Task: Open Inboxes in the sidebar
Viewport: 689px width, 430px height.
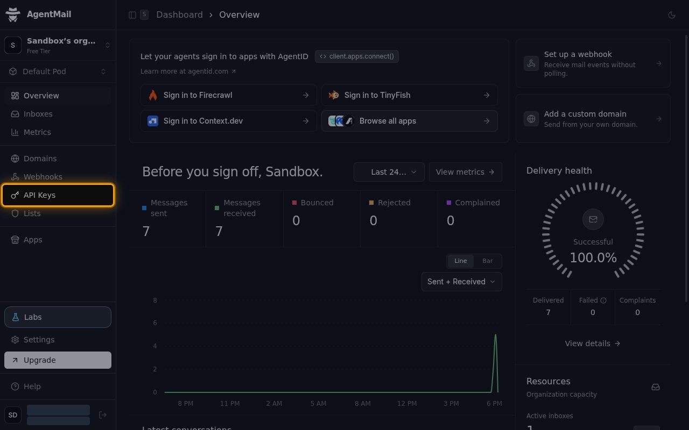Action: [58, 114]
